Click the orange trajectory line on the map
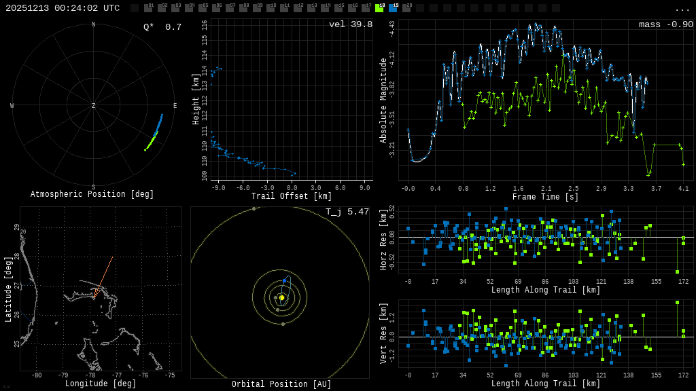Image resolution: width=696 pixels, height=391 pixels. tap(103, 277)
